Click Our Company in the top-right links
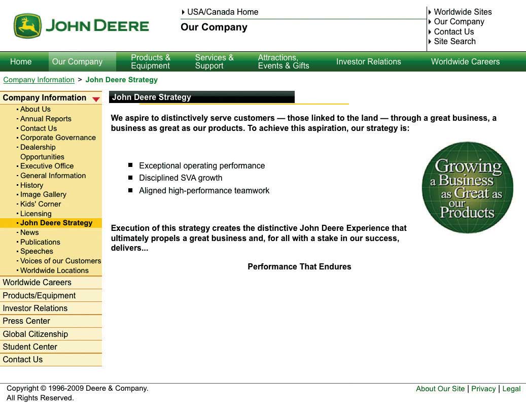 pos(459,22)
